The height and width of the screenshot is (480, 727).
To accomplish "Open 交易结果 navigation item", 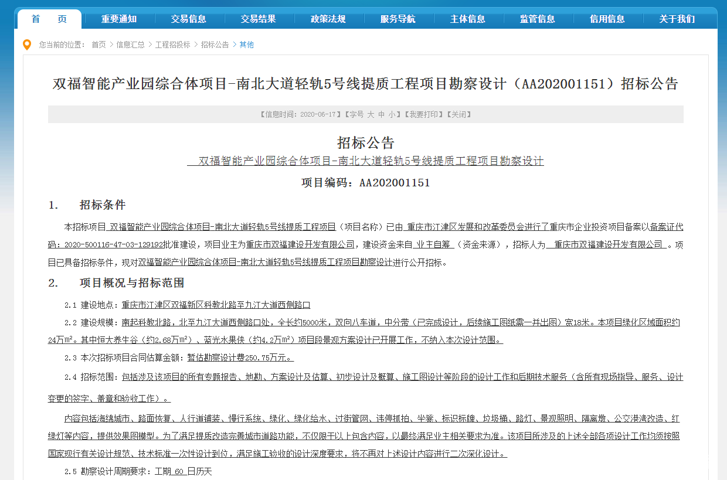I will 259,19.
